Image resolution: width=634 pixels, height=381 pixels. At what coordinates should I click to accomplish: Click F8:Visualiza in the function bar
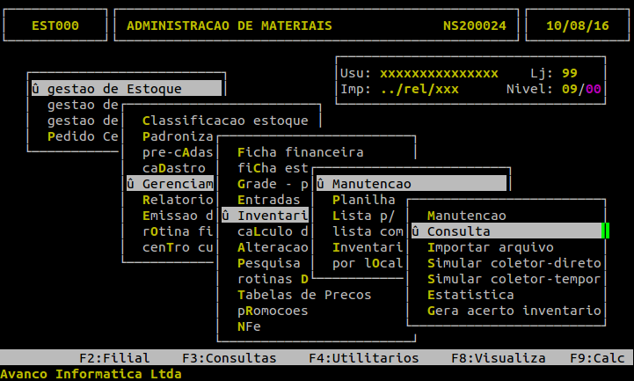[x=498, y=358]
